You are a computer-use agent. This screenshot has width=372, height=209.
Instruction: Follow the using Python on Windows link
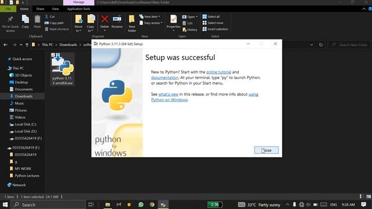[x=205, y=97]
